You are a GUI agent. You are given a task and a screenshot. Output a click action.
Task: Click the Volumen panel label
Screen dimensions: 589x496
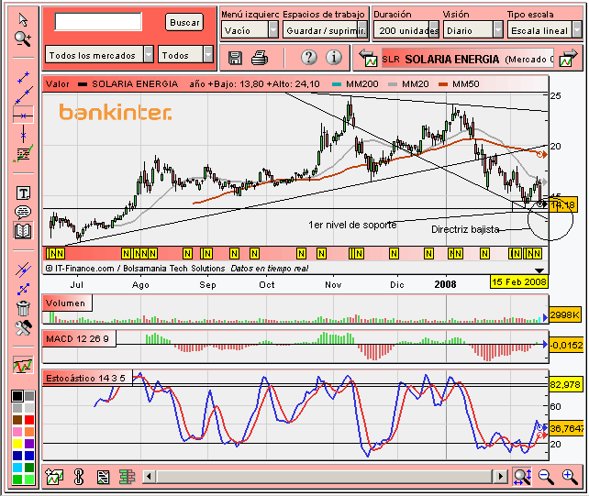pyautogui.click(x=66, y=303)
